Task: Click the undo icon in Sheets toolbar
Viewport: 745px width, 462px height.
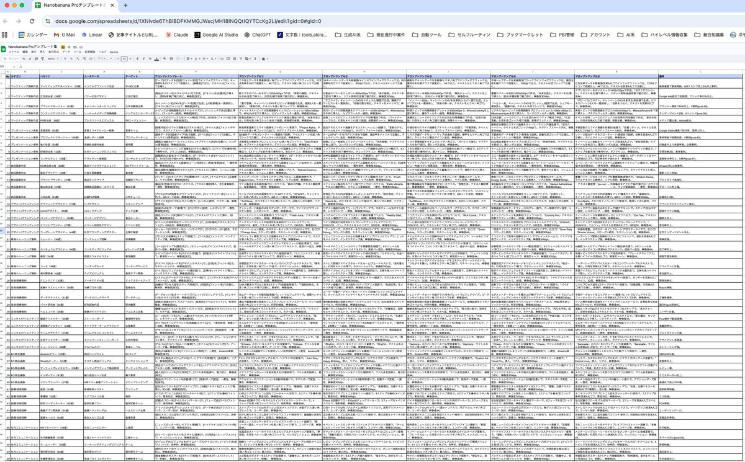Action: pyautogui.click(x=24, y=59)
